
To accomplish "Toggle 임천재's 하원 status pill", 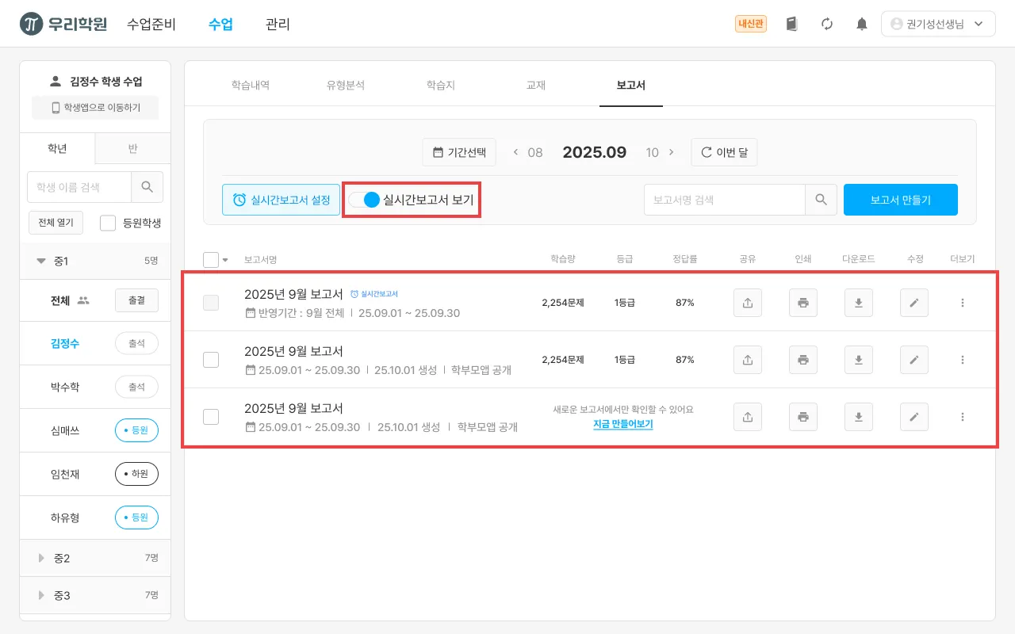I will [x=136, y=474].
